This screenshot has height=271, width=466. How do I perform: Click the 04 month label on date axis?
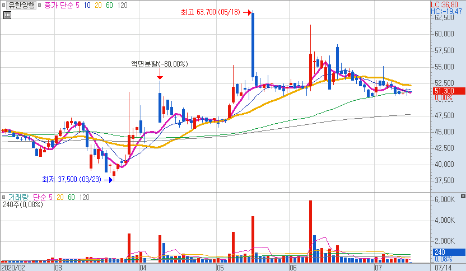[143, 268]
